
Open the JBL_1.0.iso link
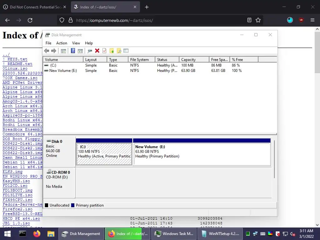(x=16, y=223)
